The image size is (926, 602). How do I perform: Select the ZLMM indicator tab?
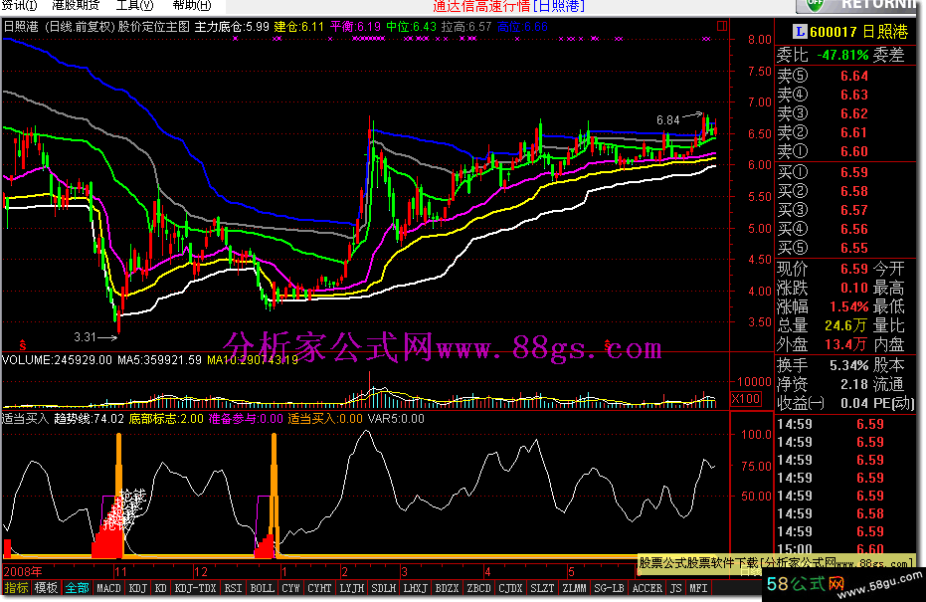coord(574,588)
